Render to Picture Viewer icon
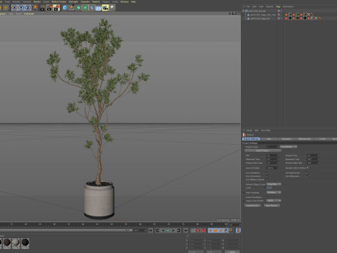 click(50, 8)
